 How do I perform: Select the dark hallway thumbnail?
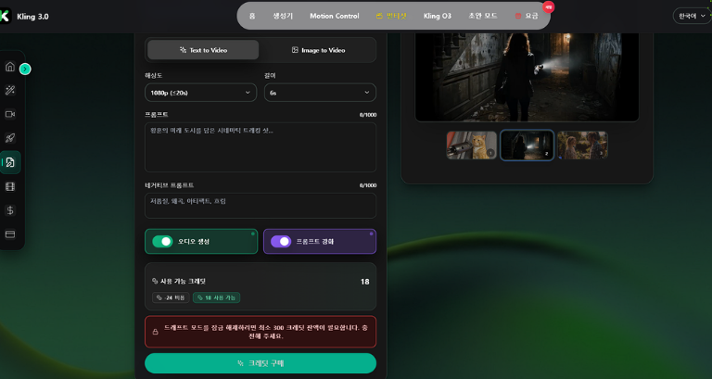[x=527, y=145]
